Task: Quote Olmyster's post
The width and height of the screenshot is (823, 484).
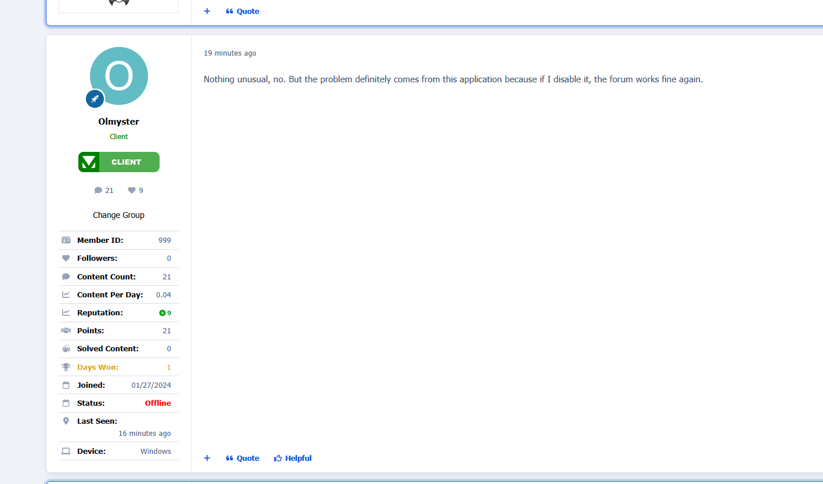Action: pos(243,458)
